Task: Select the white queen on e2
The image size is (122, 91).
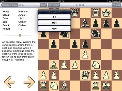Action: (85, 75)
